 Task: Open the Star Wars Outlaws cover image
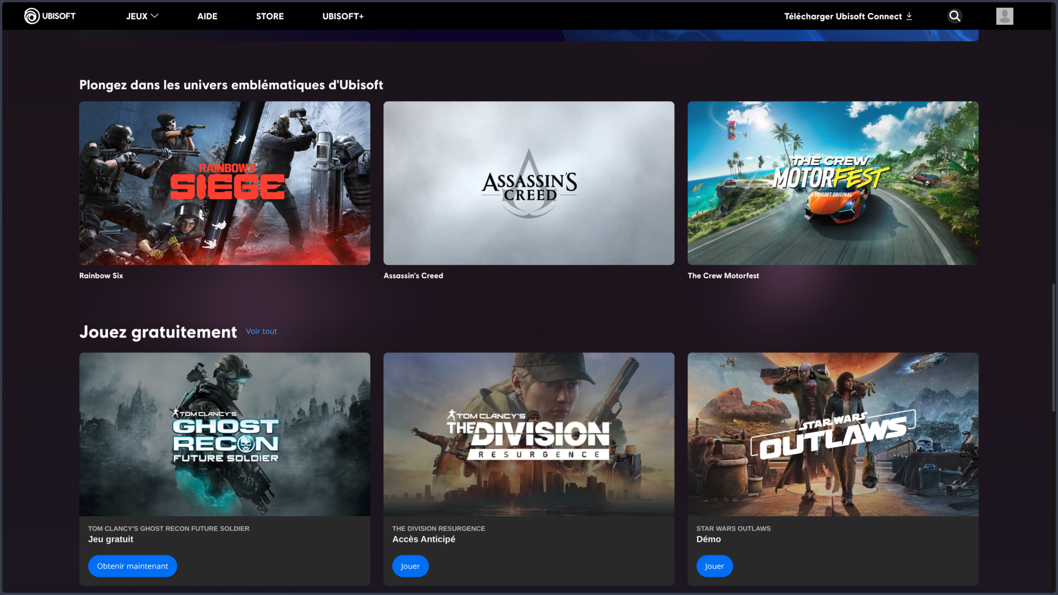(833, 434)
